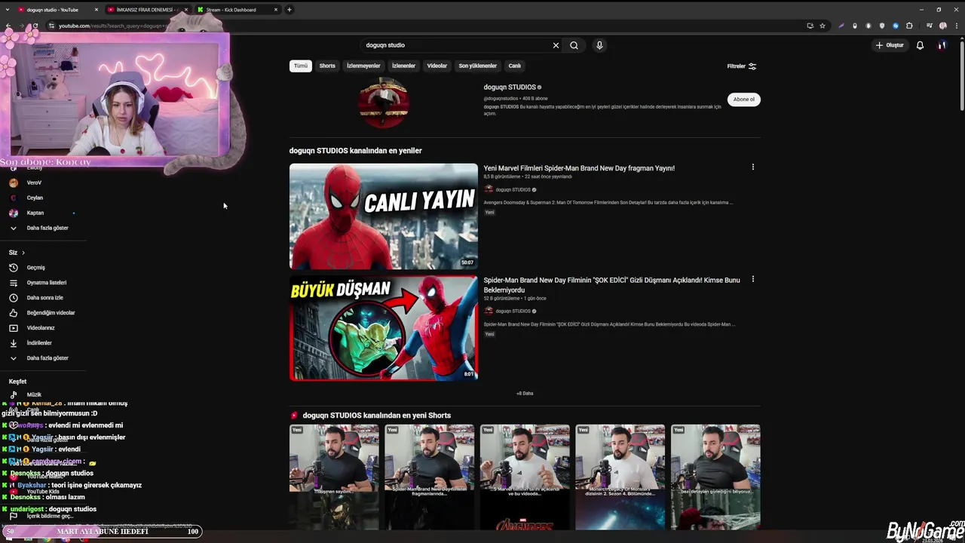
Task: Open the Siz section chevron
Action: pyautogui.click(x=23, y=253)
